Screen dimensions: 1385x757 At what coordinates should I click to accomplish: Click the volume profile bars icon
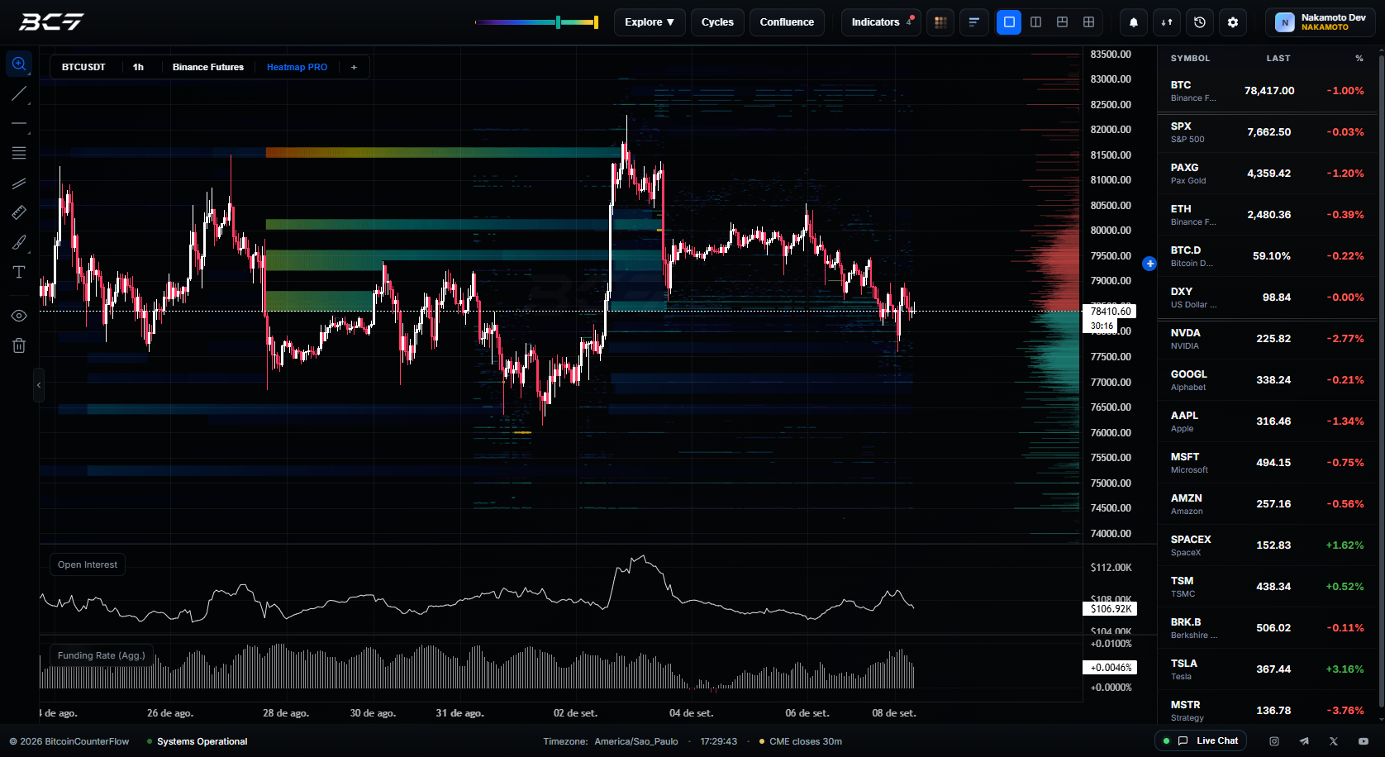tap(973, 22)
